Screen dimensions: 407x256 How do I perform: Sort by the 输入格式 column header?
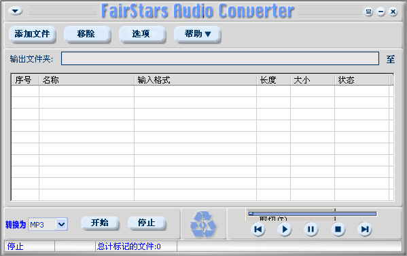tap(195, 80)
